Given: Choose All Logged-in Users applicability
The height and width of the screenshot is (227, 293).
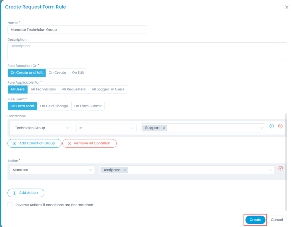Looking at the screenshot, I should click(x=108, y=89).
